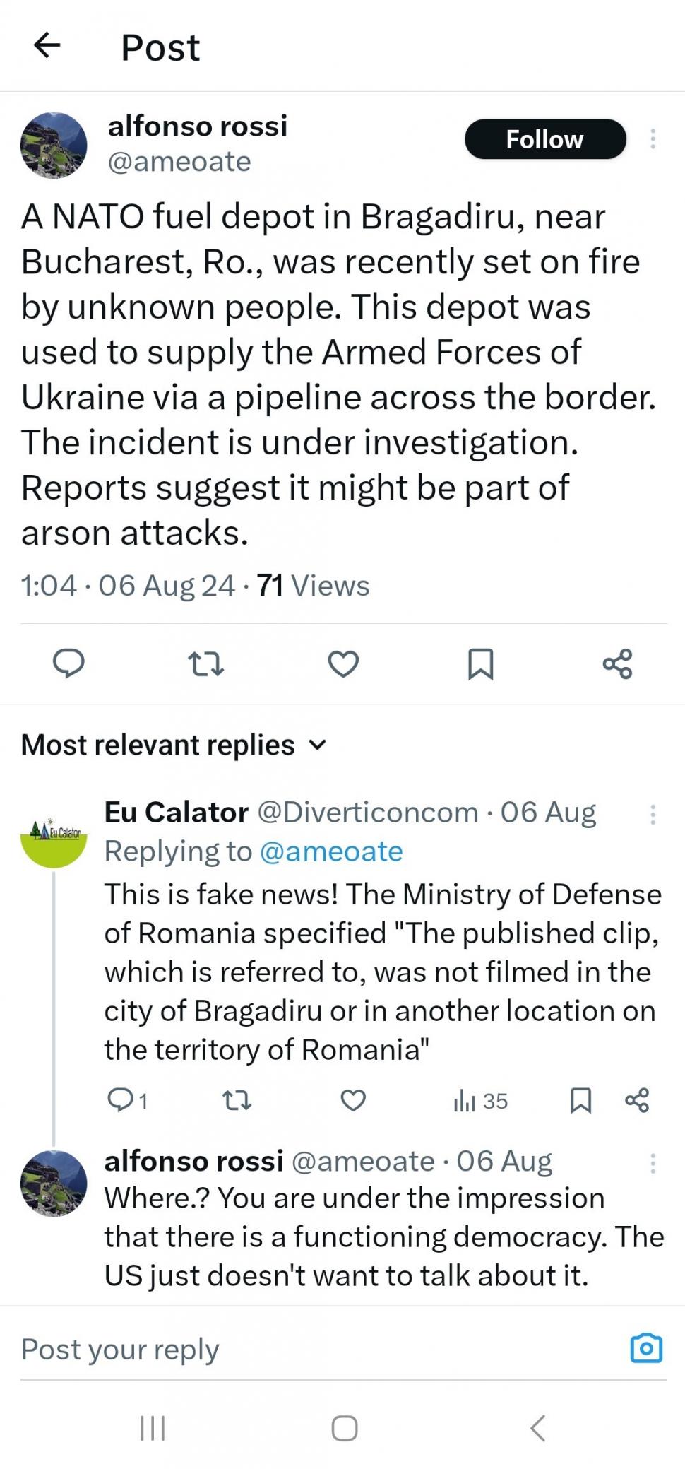
Task: Open recent apps from the navigation bar
Action: pos(150,1428)
